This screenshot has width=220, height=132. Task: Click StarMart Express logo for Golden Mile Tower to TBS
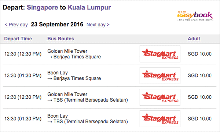[x=160, y=97]
